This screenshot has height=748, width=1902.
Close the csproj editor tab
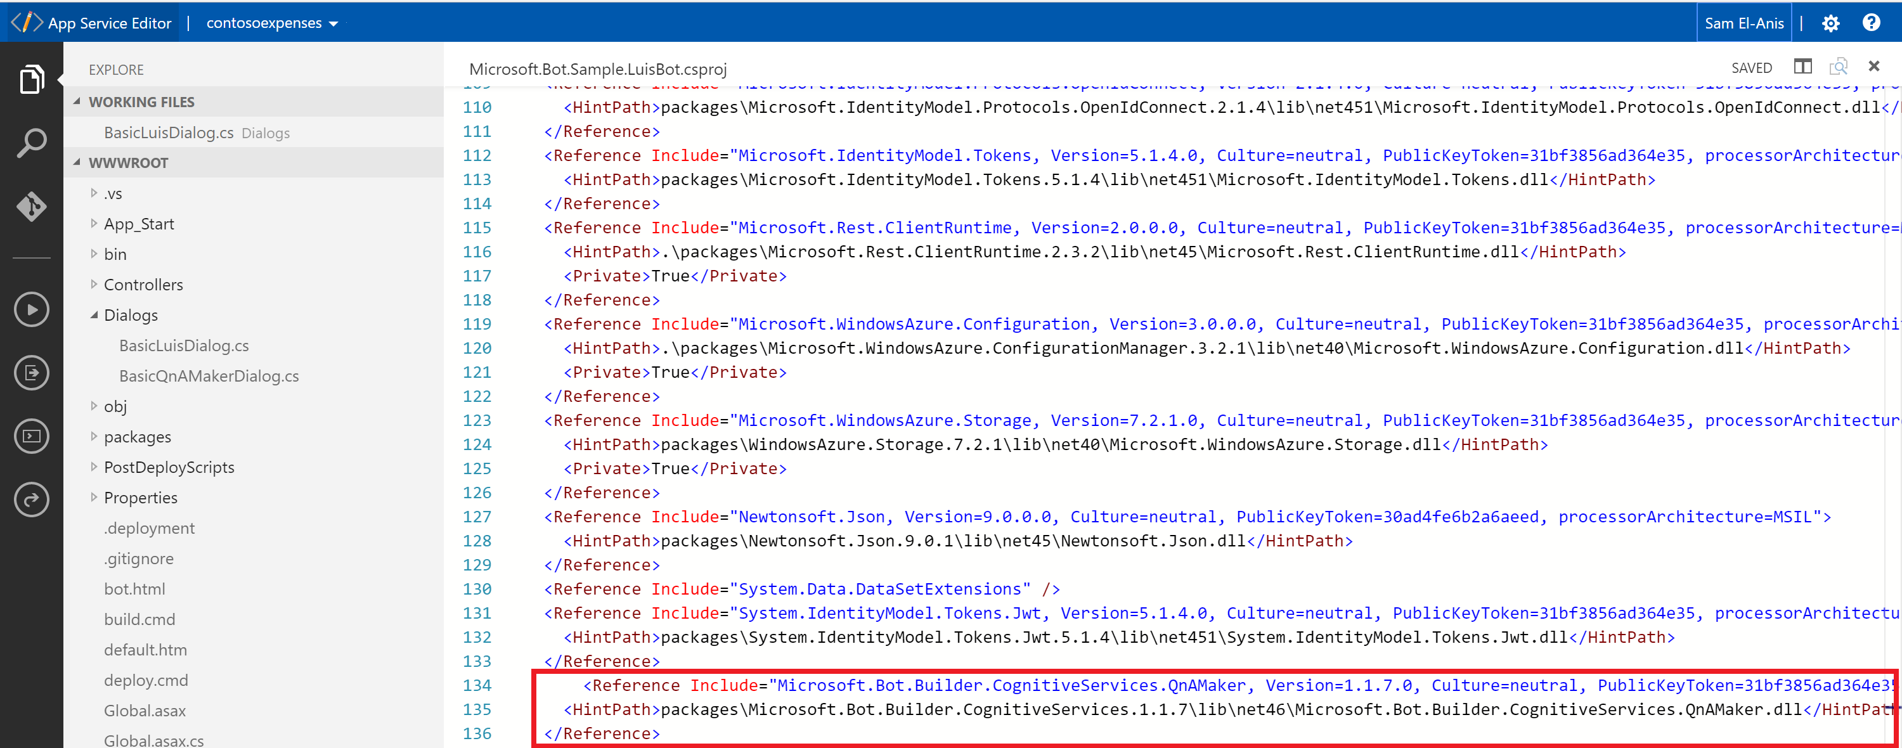tap(1874, 67)
